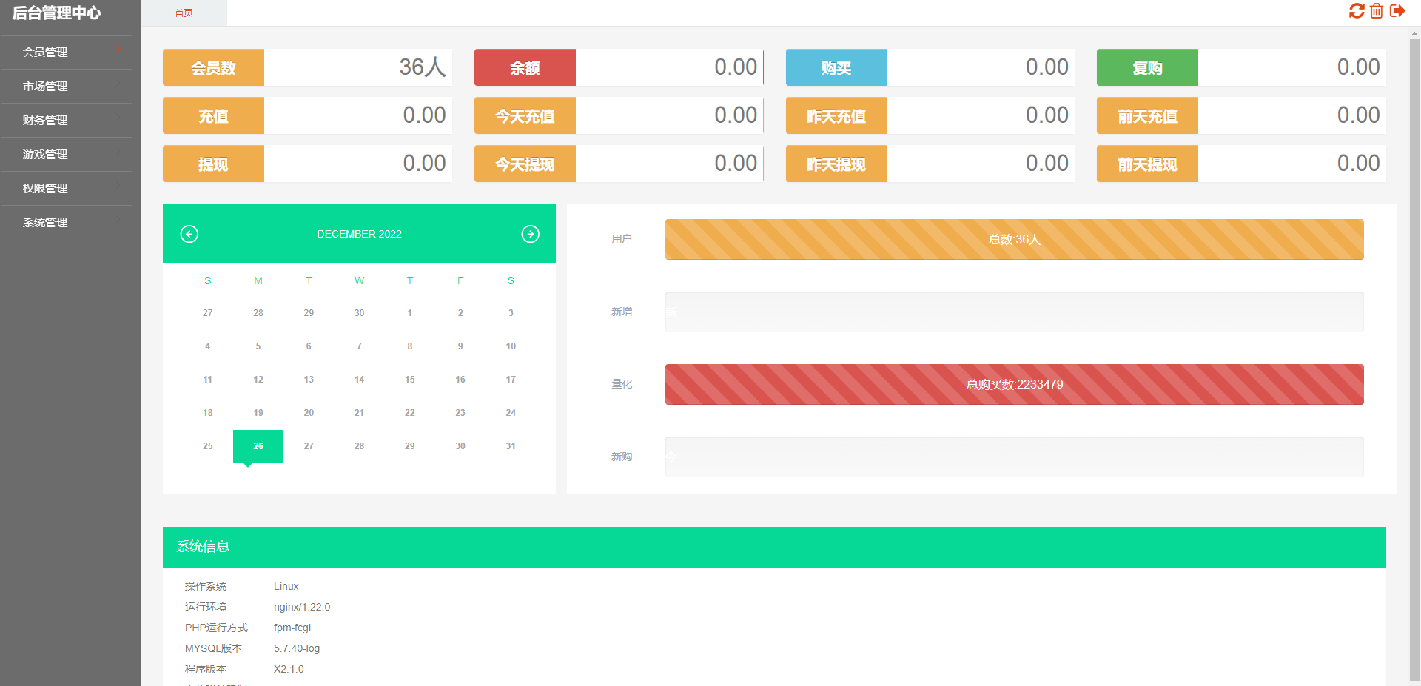The image size is (1421, 686).
Task: Go to next month in calendar
Action: tap(530, 234)
